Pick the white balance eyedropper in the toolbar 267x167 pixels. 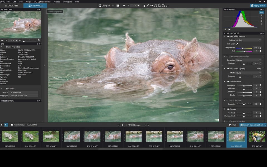click(148, 6)
